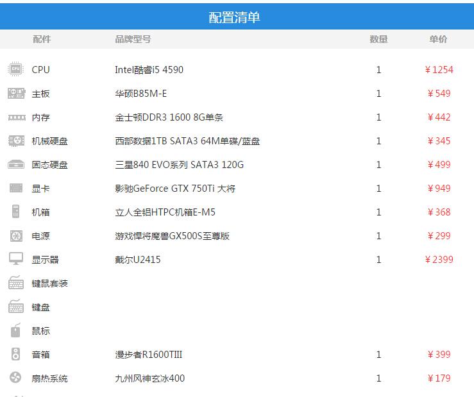Viewport: 474px width, 397px height.
Task: Click the Intel酷睿i5 4590 model name
Action: [149, 70]
